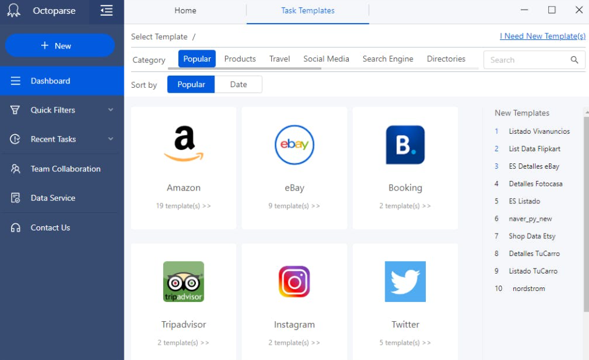The width and height of the screenshot is (589, 360).
Task: Open Team Collaboration menu item
Action: click(62, 169)
